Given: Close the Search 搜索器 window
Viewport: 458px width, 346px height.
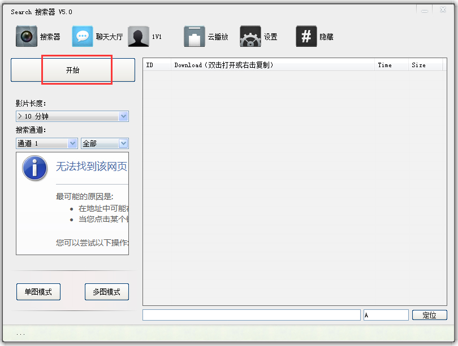Looking at the screenshot, I should tap(443, 10).
